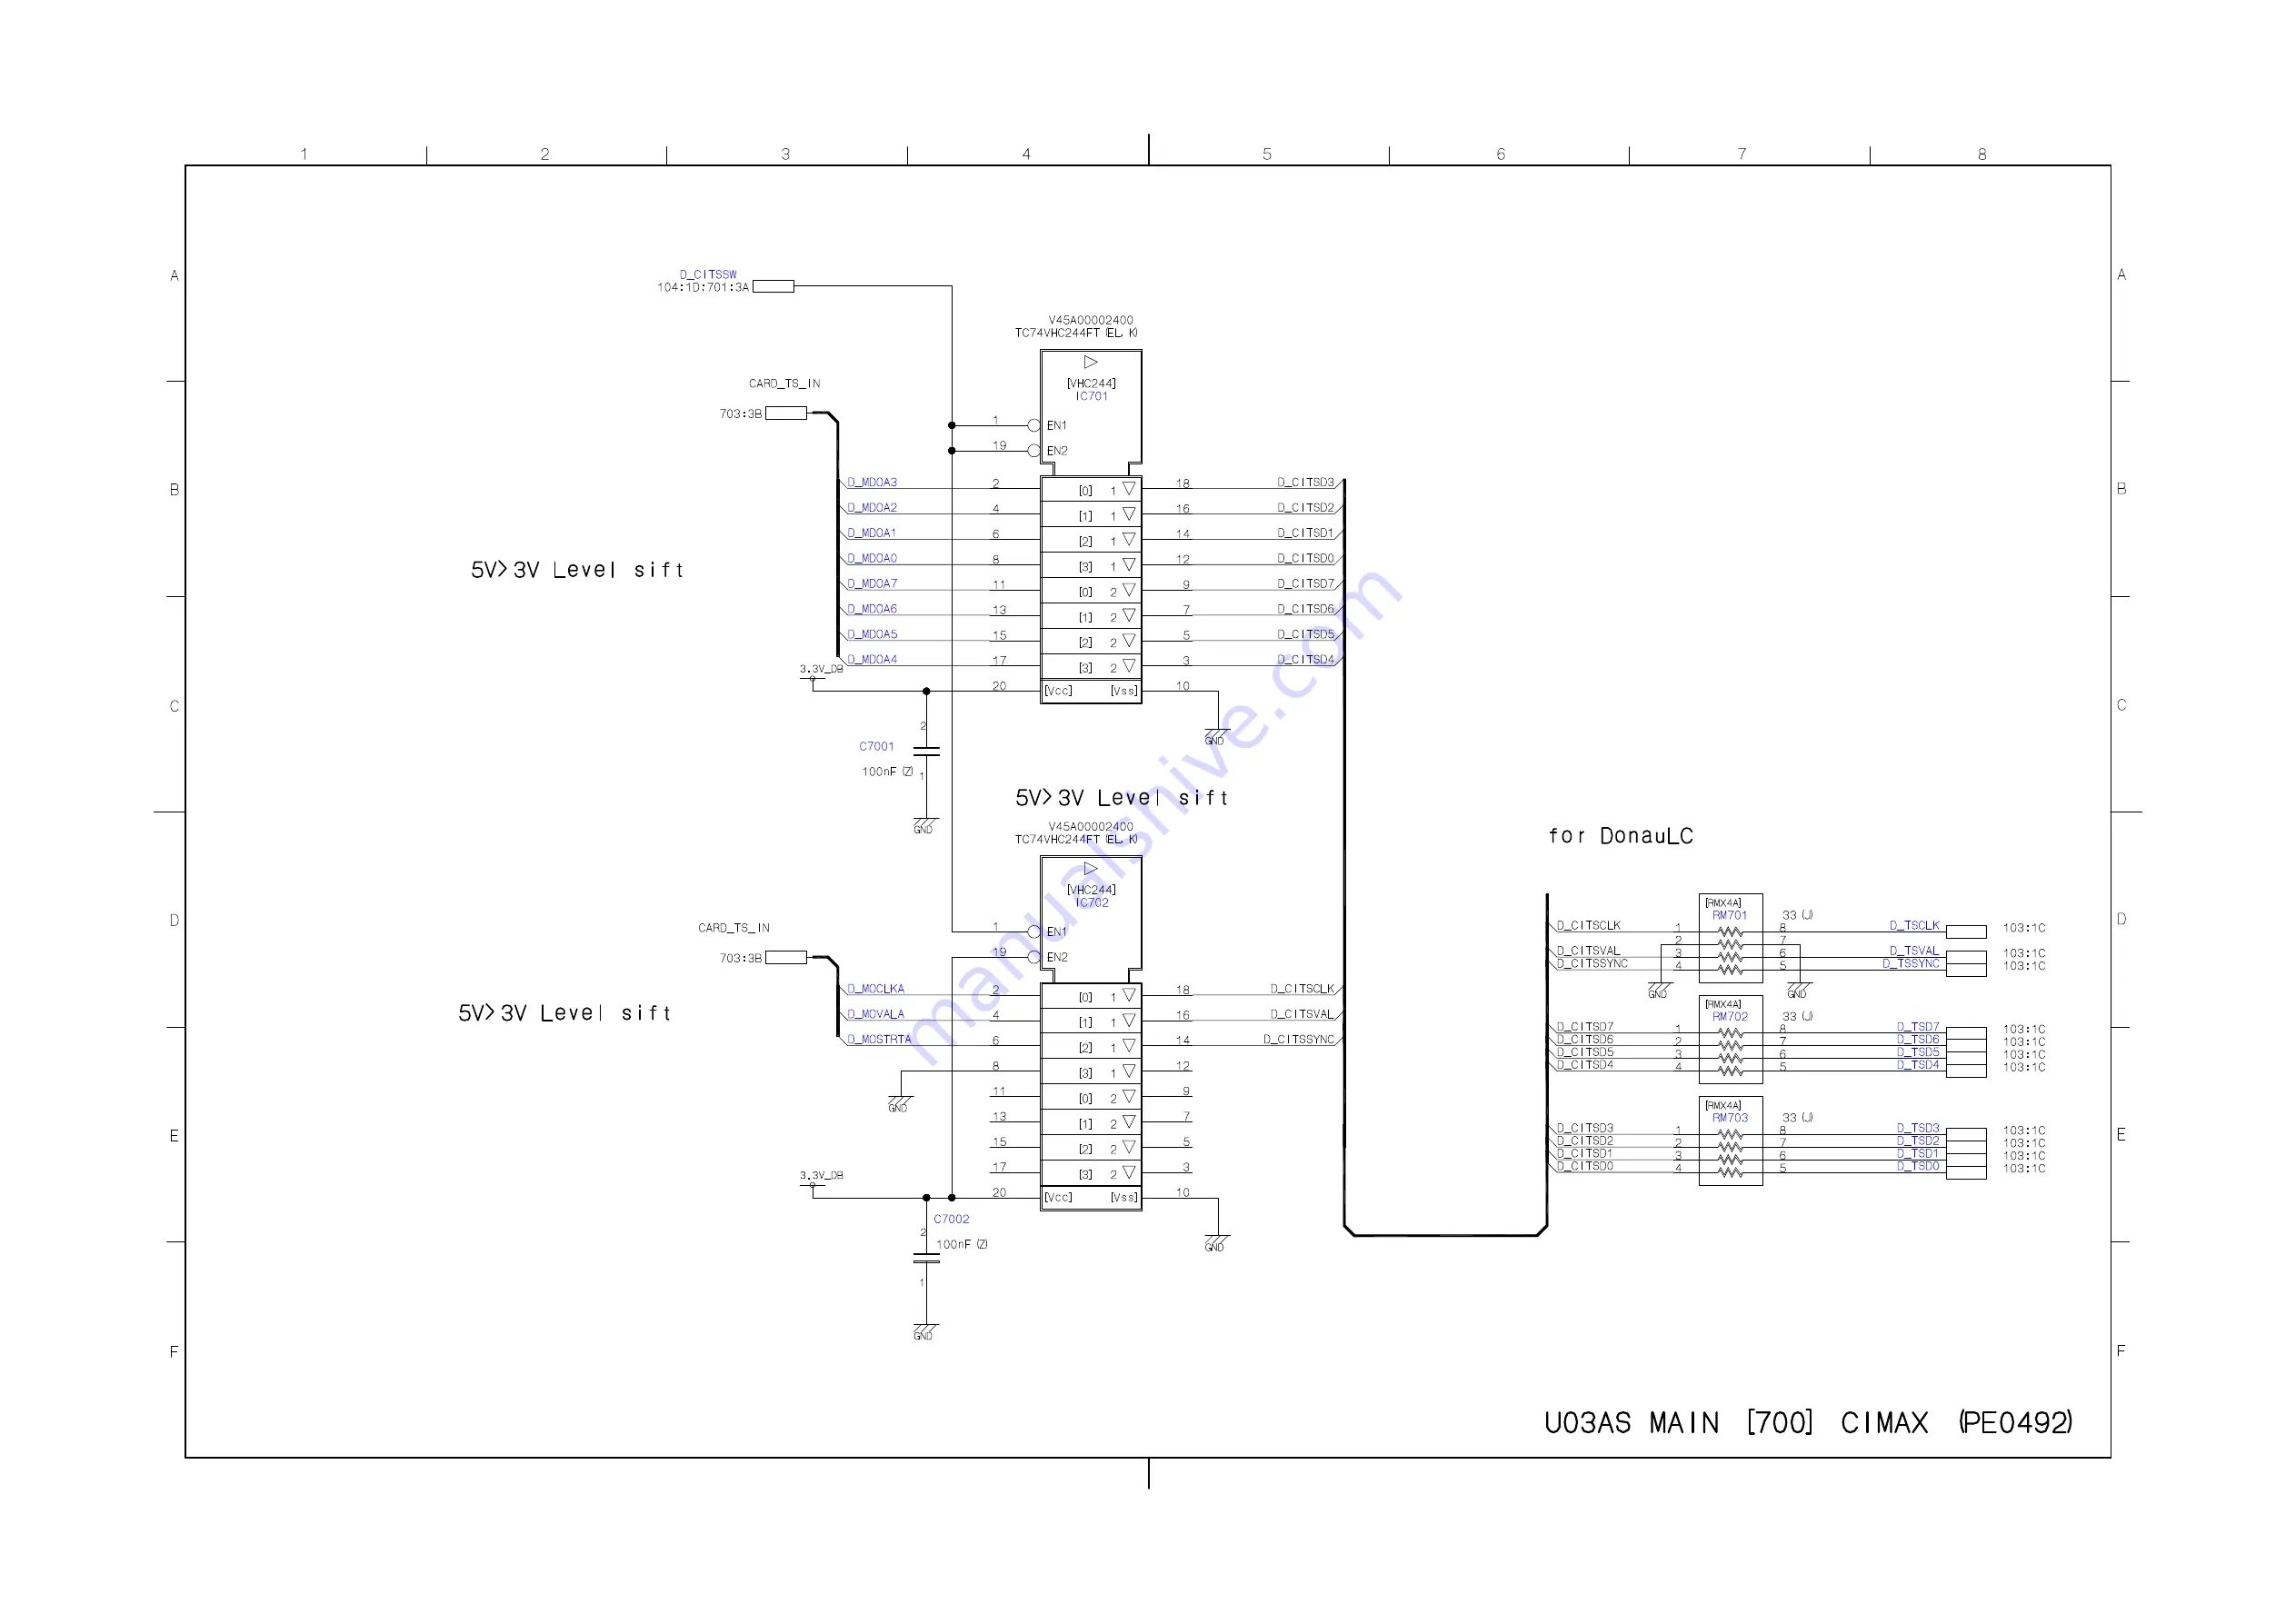Click the D_MDOA0 net label
Image resolution: width=2296 pixels, height=1624 pixels.
pos(872,558)
